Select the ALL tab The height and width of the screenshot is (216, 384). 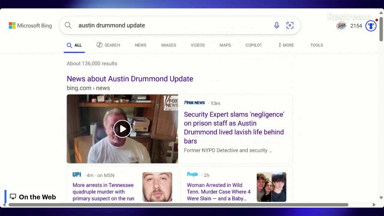pos(74,45)
